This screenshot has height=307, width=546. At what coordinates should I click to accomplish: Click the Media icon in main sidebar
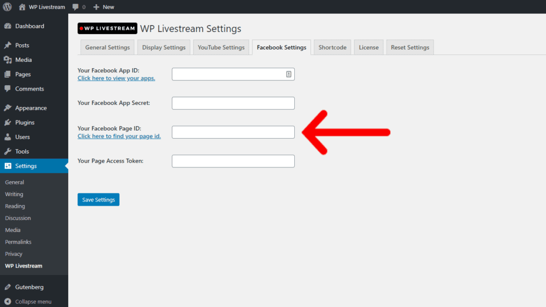click(7, 60)
